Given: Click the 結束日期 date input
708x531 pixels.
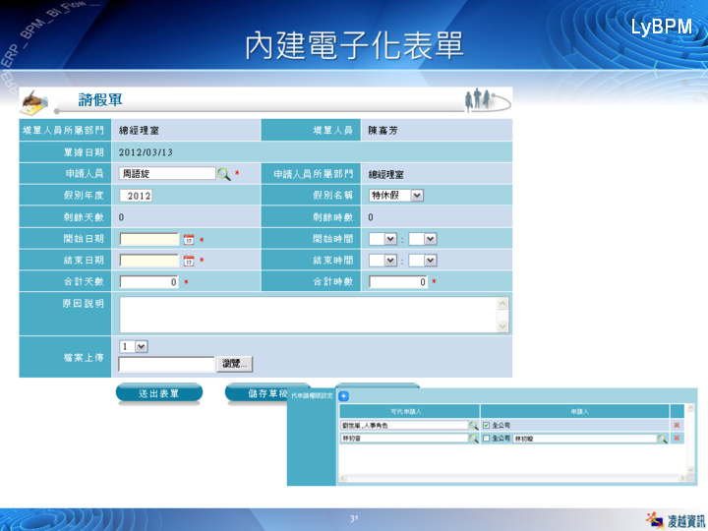Looking at the screenshot, I should 149,260.
